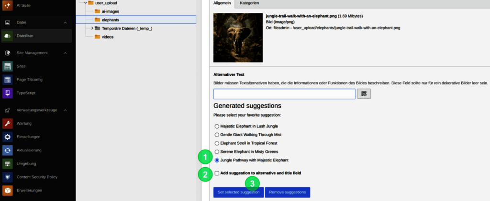This screenshot has height=201, width=490.
Task: Click the Wartung wrench icon
Action: pyautogui.click(x=8, y=123)
